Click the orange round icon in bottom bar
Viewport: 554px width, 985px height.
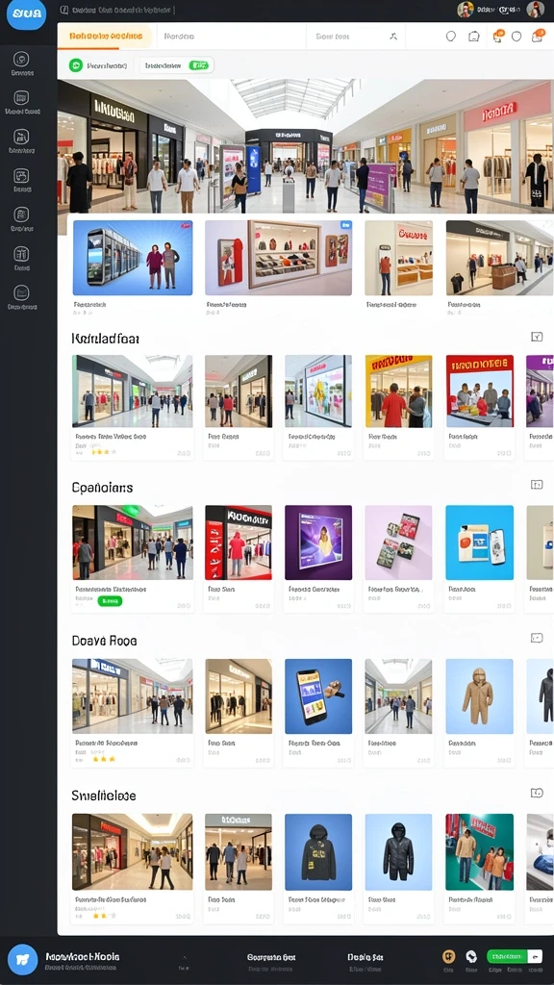pos(448,957)
